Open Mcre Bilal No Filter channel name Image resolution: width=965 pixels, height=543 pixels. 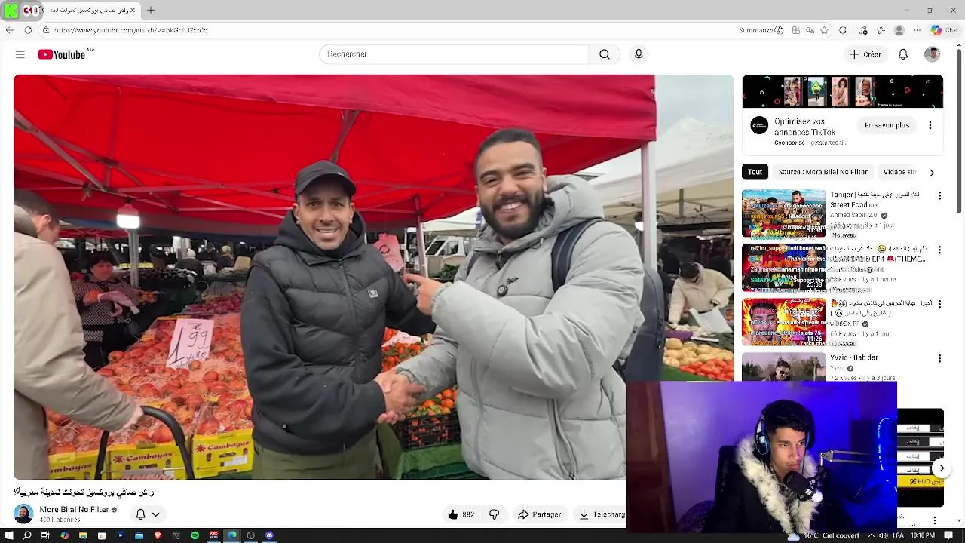click(74, 510)
